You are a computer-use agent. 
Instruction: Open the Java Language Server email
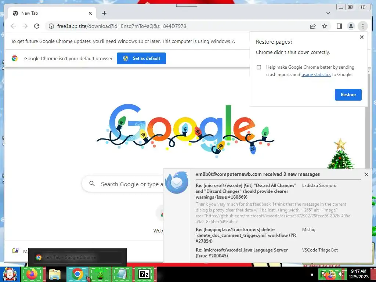(242, 253)
